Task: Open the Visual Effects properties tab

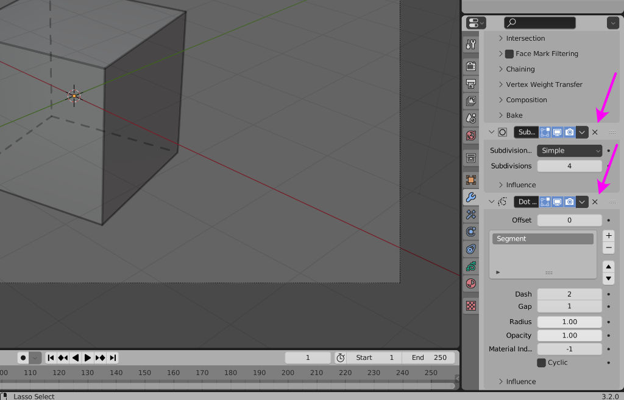Action: [x=470, y=214]
